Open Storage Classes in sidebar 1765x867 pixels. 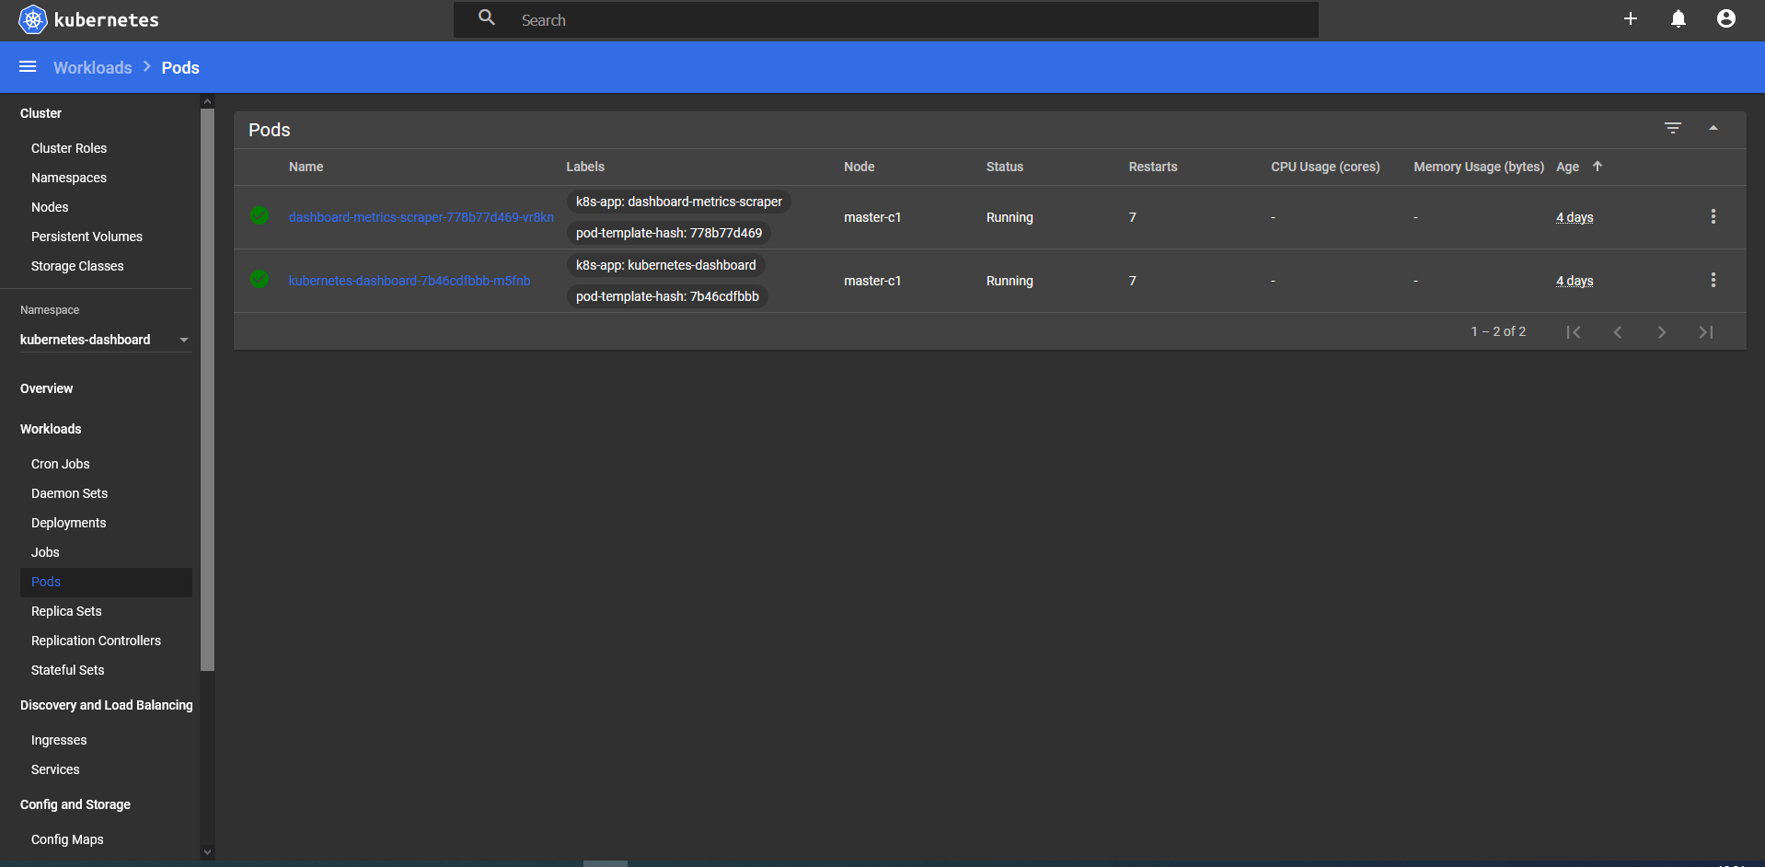coord(77,266)
